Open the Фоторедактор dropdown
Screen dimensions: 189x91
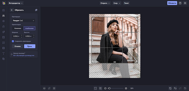click(16, 3)
